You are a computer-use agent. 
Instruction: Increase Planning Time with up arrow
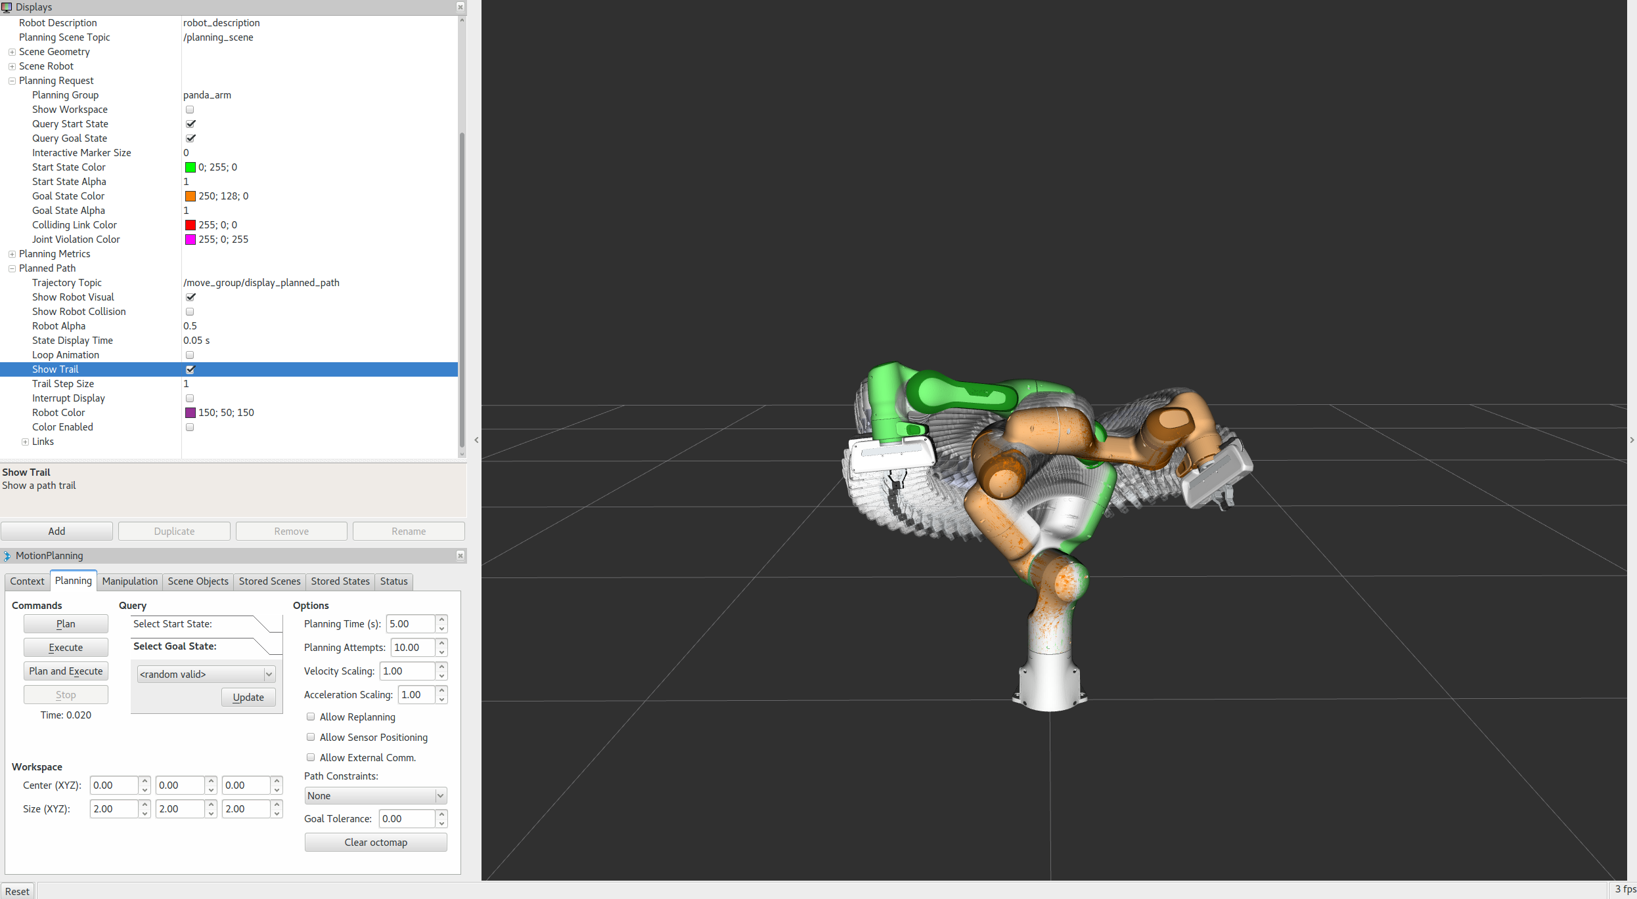coord(442,619)
